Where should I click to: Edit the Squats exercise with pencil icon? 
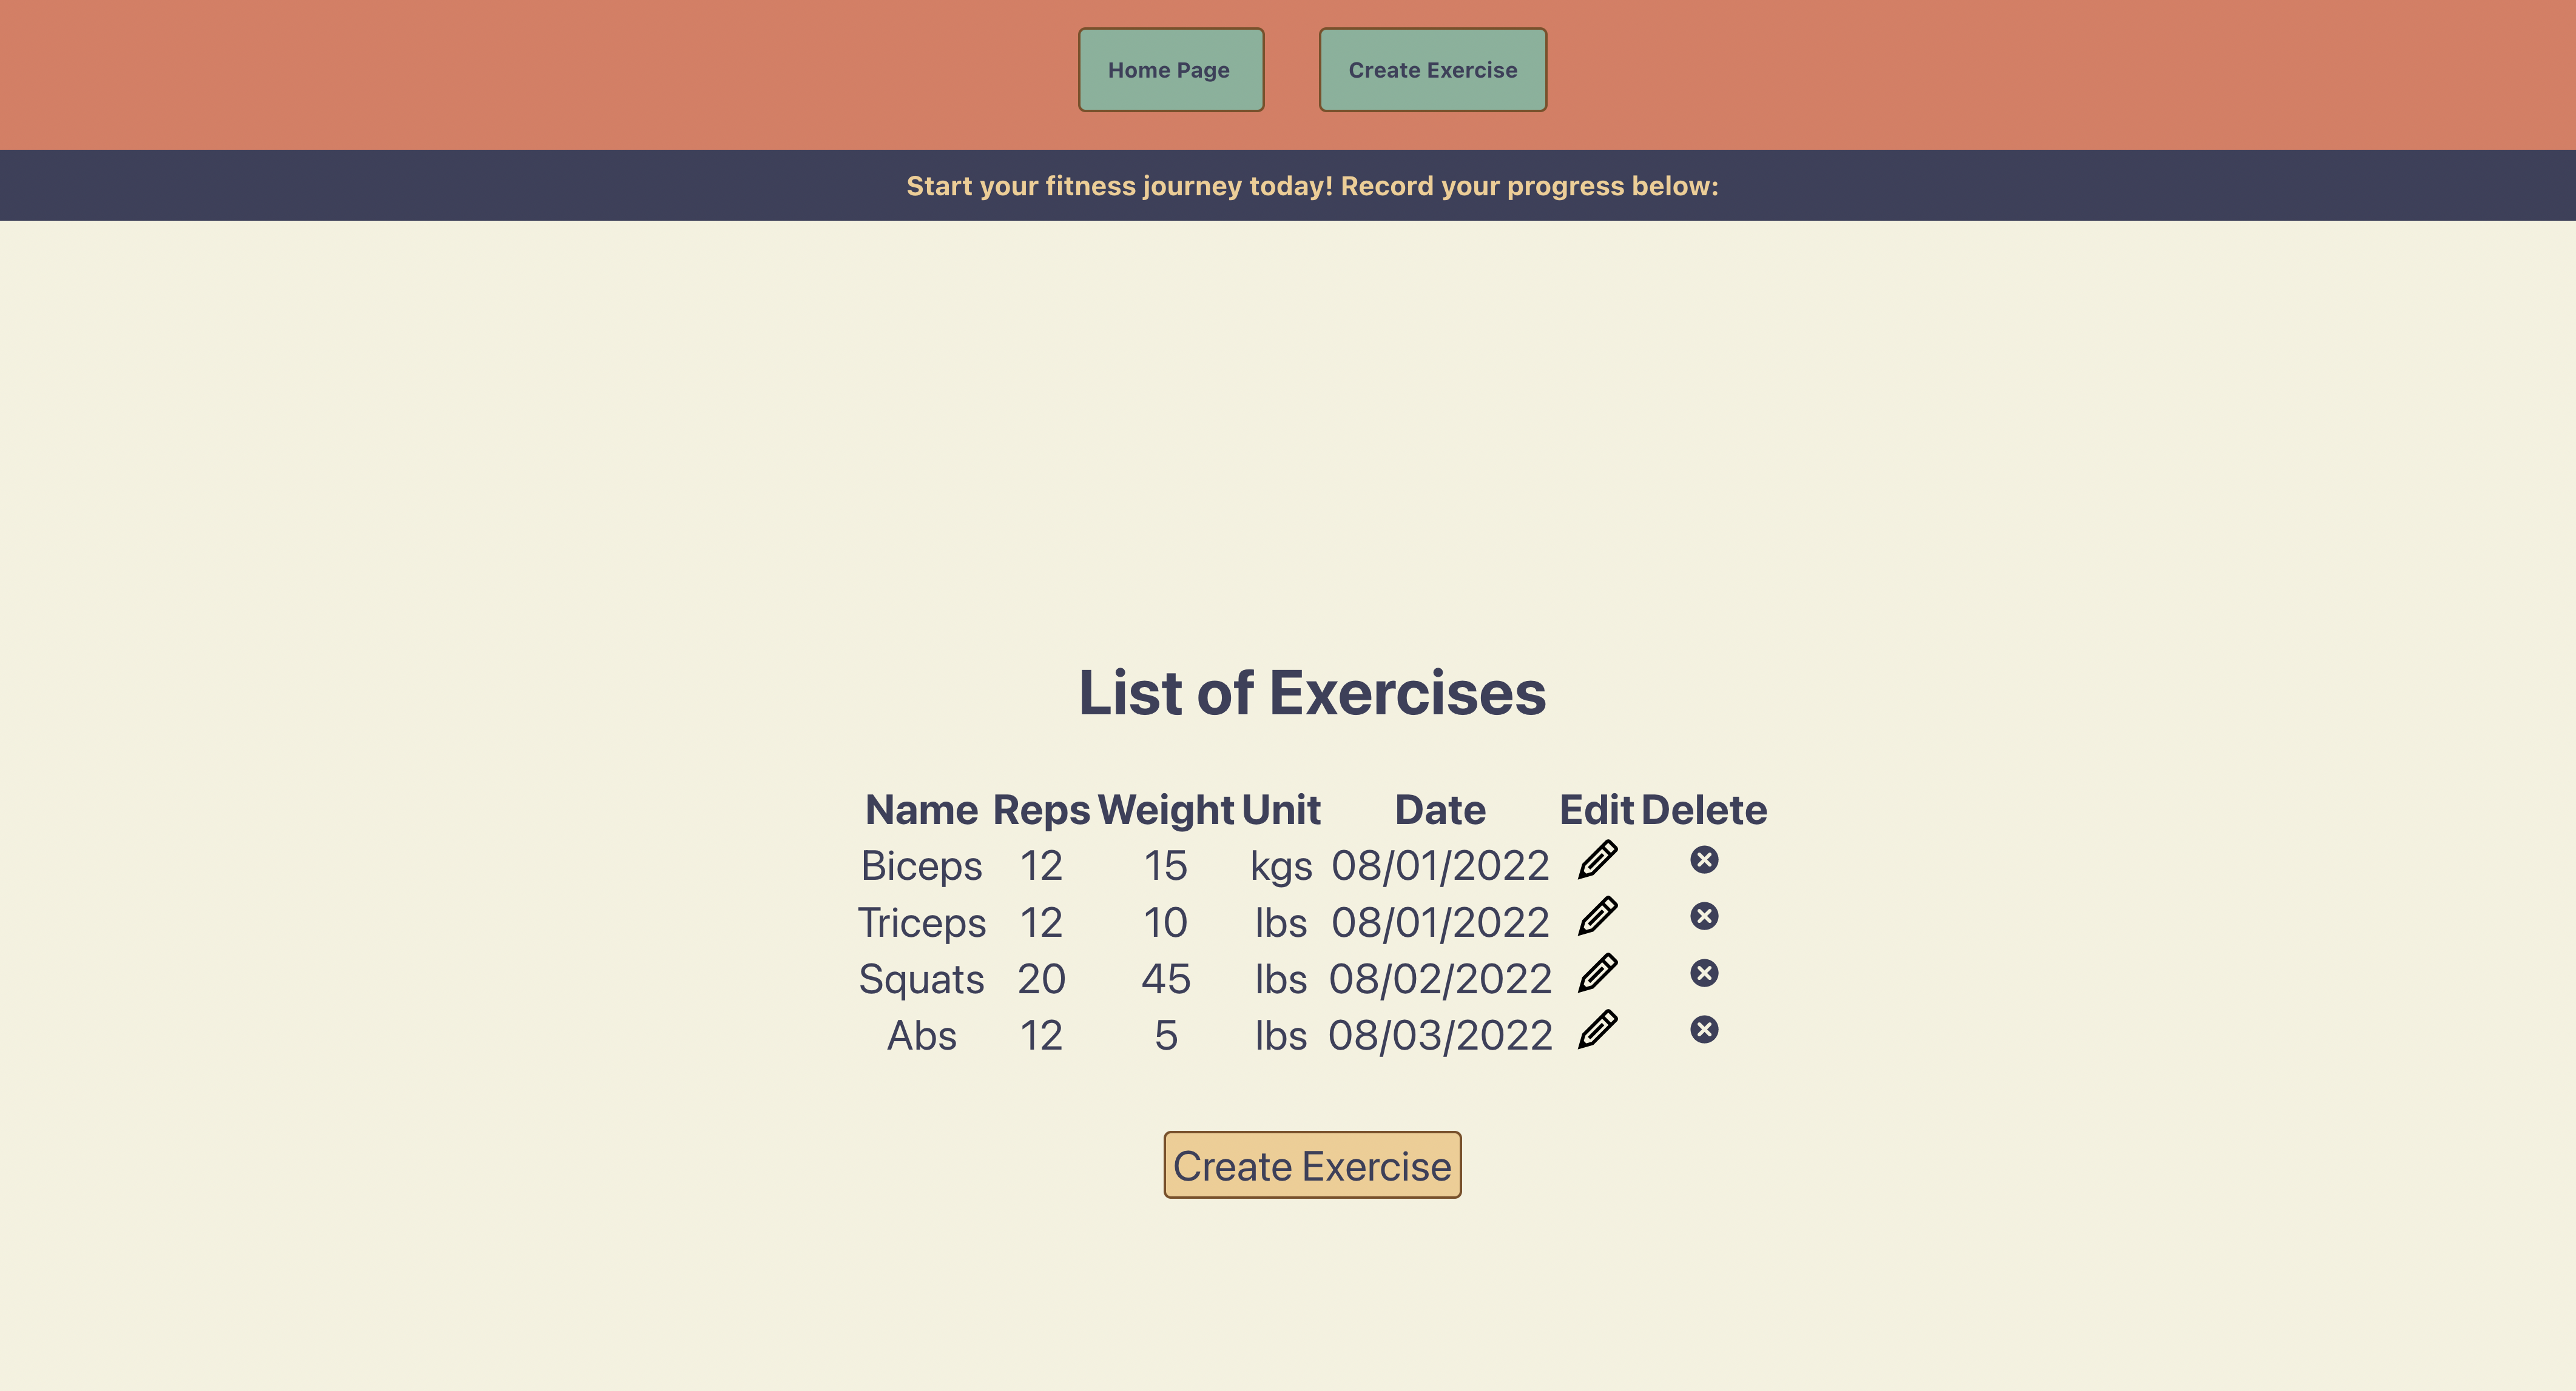[1597, 973]
